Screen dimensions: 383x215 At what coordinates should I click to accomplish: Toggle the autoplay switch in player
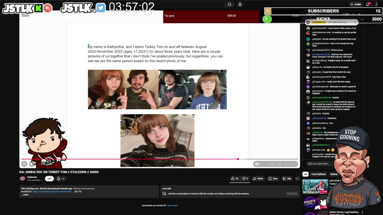pyautogui.click(x=257, y=164)
